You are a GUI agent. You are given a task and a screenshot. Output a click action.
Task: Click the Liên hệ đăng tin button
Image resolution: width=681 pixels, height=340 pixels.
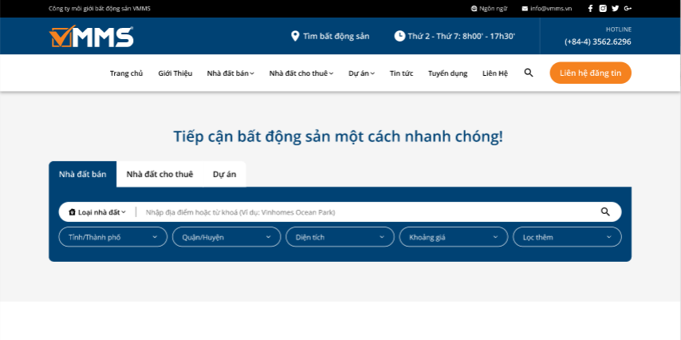coord(590,73)
